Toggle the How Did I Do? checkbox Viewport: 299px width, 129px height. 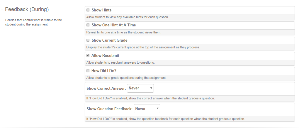pos(88,71)
